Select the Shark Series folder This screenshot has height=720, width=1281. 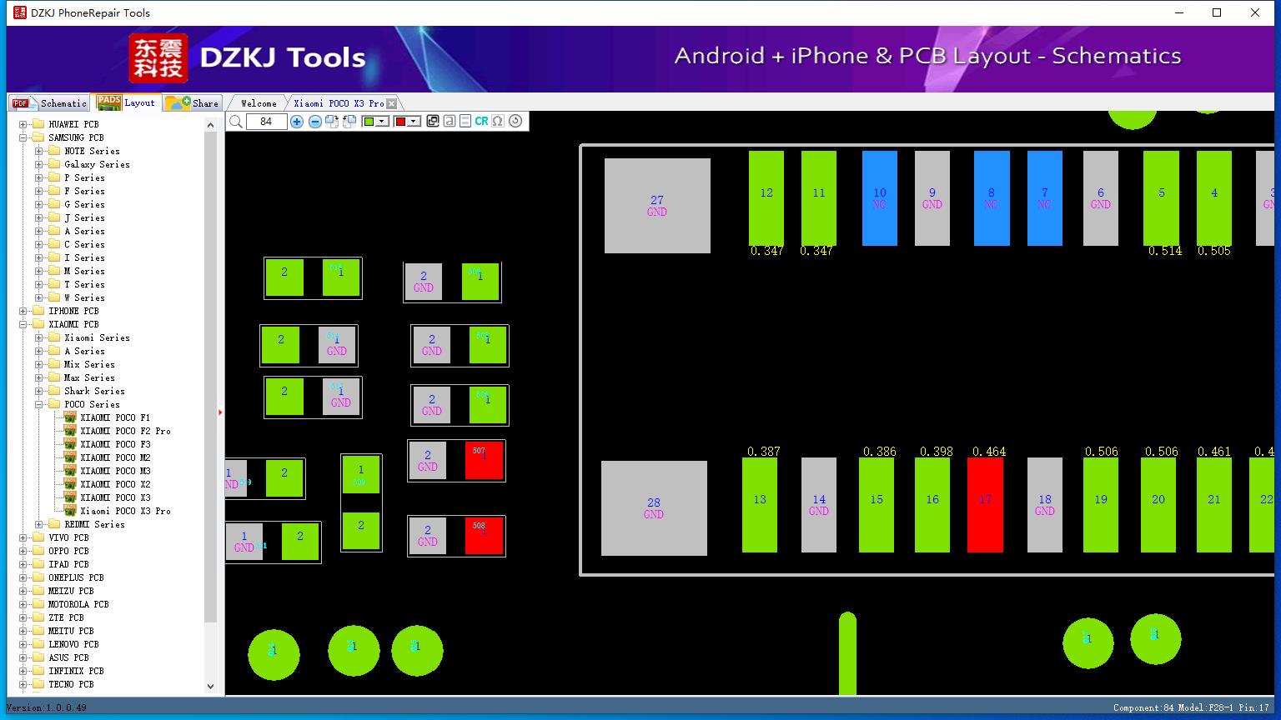pos(94,391)
